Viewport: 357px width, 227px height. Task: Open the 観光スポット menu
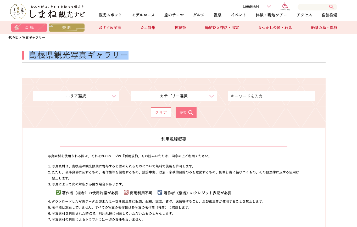pyautogui.click(x=110, y=15)
